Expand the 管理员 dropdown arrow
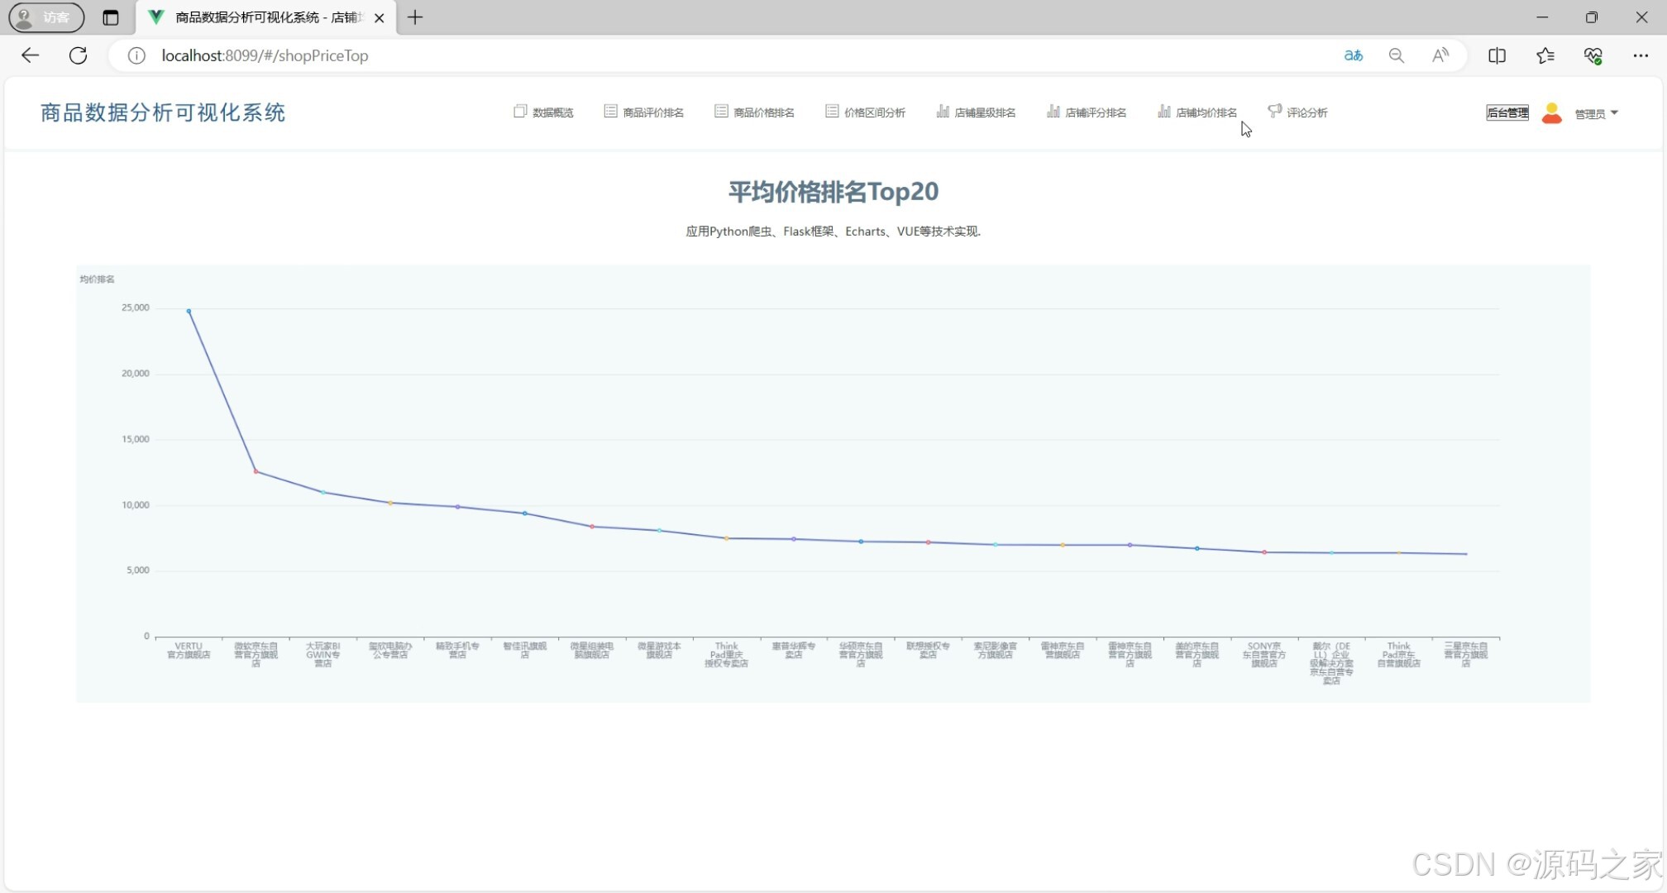The width and height of the screenshot is (1667, 893). pos(1614,112)
